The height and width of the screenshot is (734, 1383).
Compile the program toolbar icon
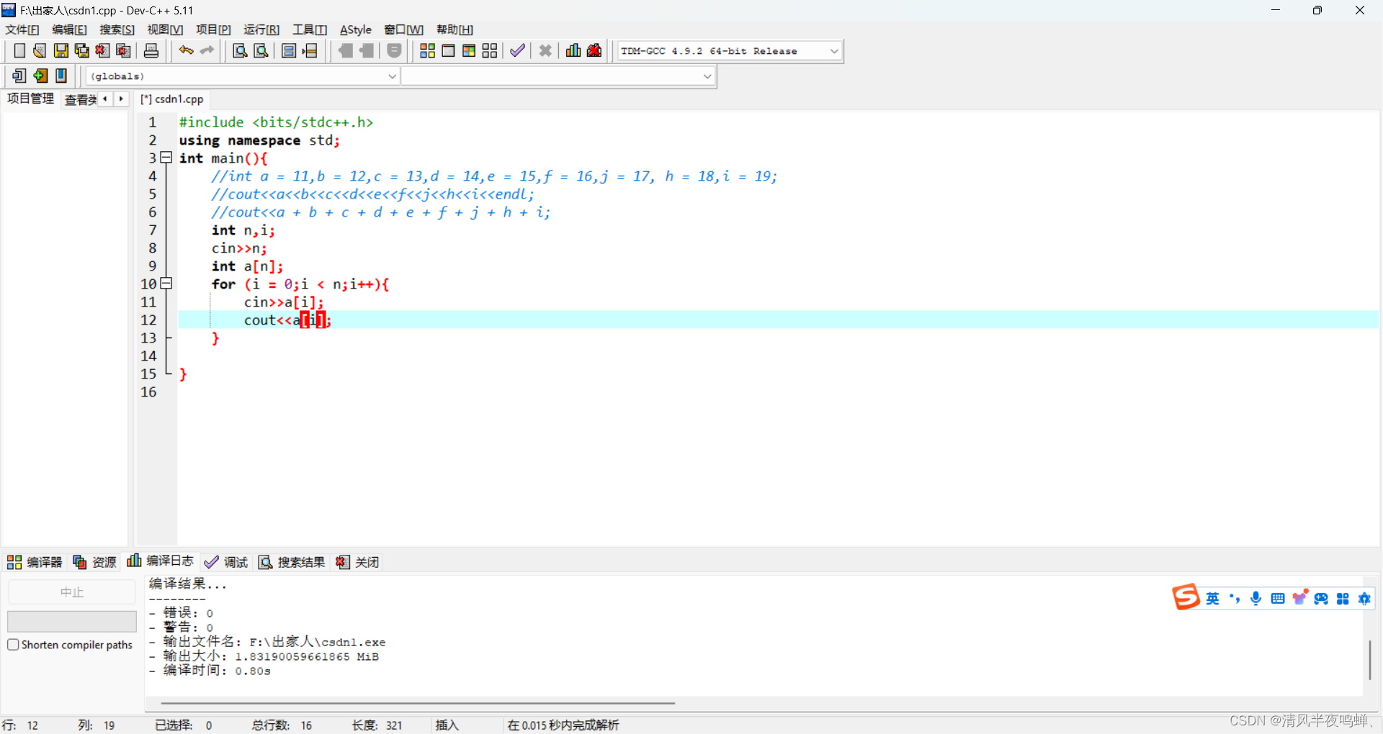pos(427,50)
